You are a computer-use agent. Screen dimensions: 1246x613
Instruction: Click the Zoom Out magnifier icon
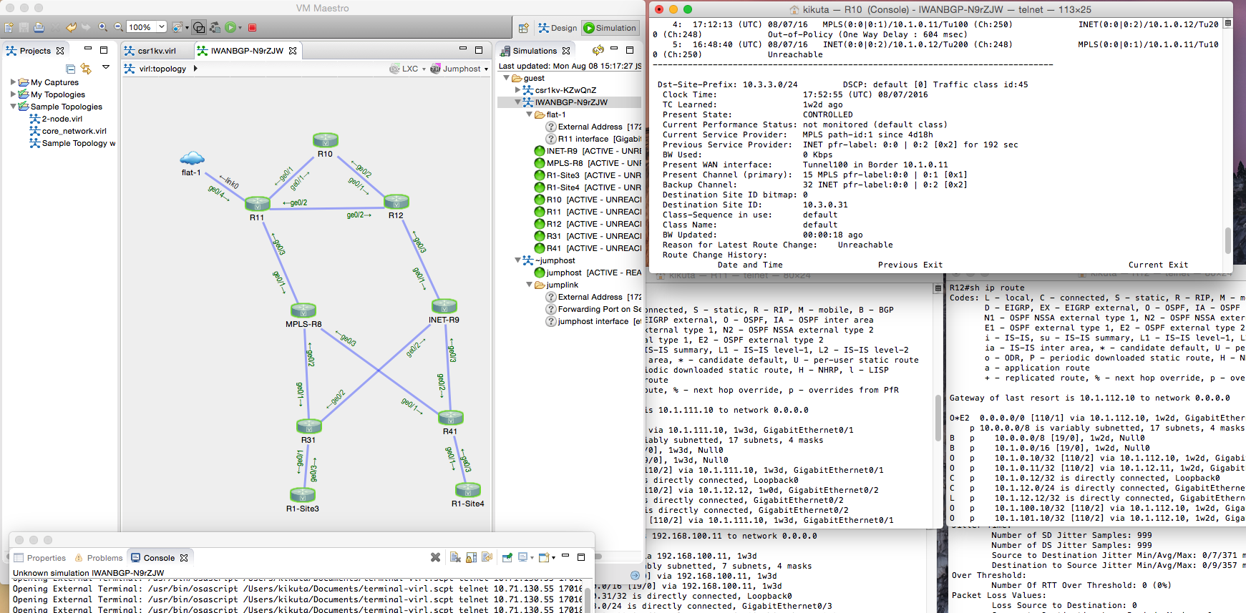pyautogui.click(x=118, y=27)
